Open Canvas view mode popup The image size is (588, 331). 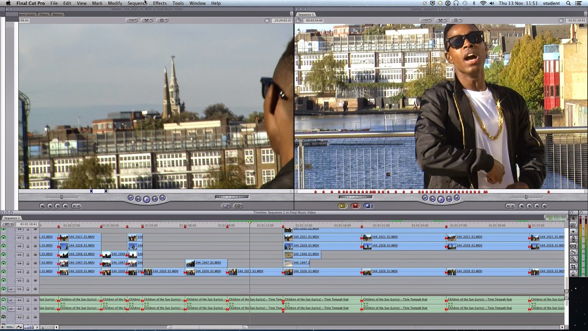[x=456, y=20]
